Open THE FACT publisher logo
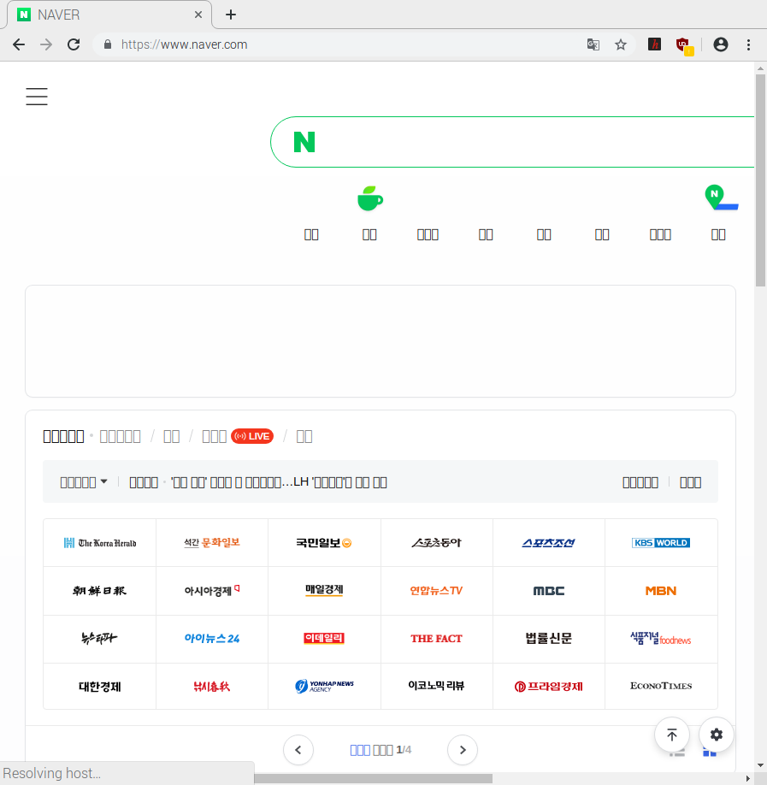The height and width of the screenshot is (785, 767). pyautogui.click(x=436, y=638)
